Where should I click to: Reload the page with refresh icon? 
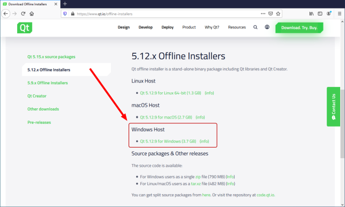point(23,13)
